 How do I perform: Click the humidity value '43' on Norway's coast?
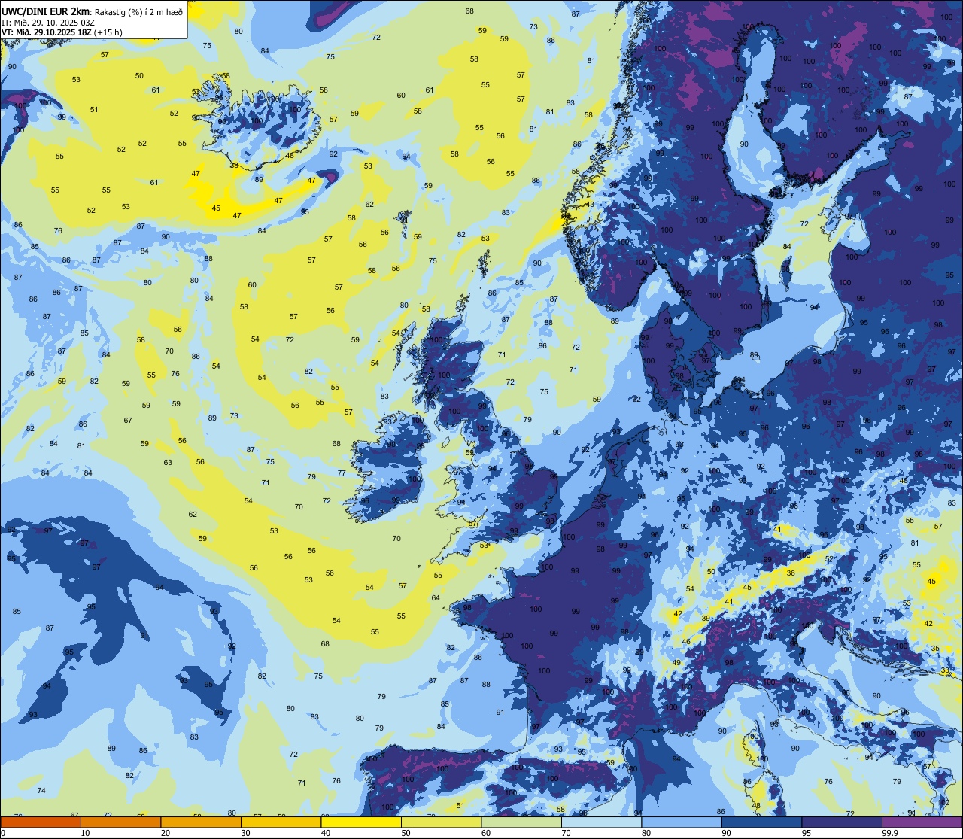pyautogui.click(x=590, y=205)
